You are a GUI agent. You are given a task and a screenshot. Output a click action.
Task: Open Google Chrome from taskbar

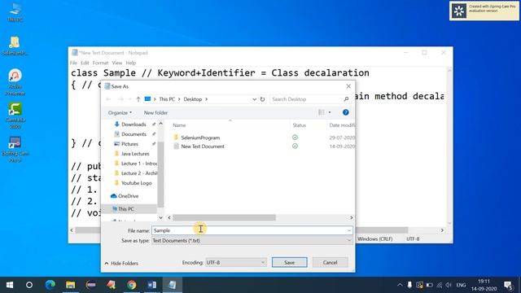click(132, 285)
